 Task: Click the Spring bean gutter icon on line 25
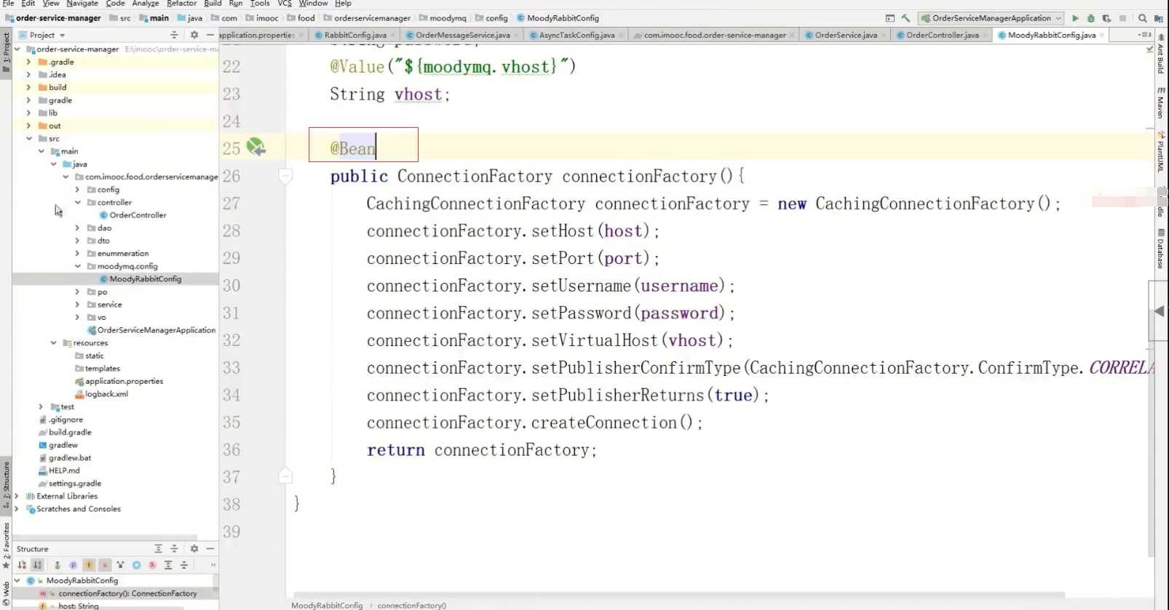click(x=255, y=147)
